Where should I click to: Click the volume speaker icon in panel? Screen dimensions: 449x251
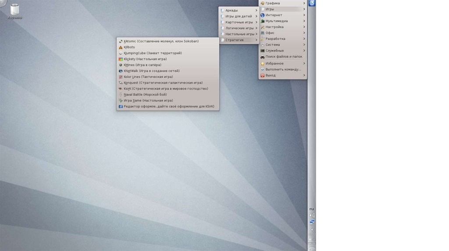pyautogui.click(x=312, y=215)
